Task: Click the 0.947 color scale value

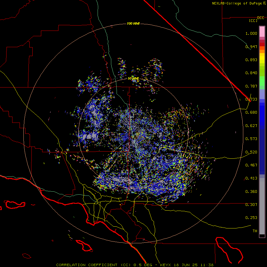Action: [251, 47]
